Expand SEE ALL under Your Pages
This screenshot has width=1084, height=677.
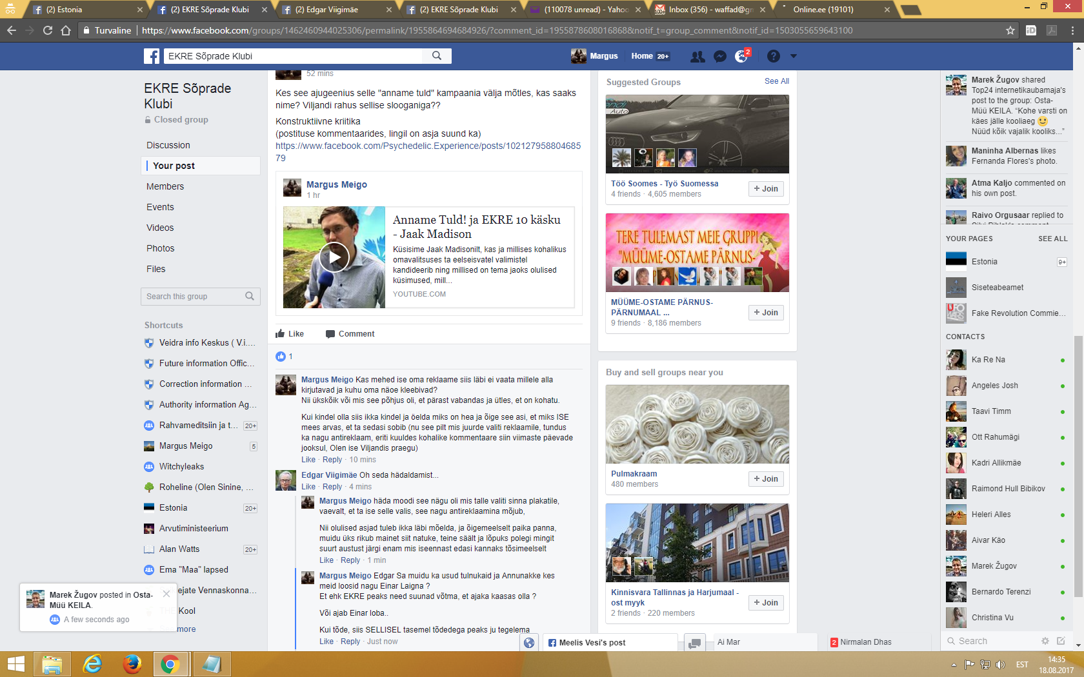point(1052,239)
